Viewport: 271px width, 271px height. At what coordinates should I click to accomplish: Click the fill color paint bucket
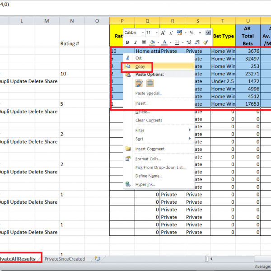(152, 42)
